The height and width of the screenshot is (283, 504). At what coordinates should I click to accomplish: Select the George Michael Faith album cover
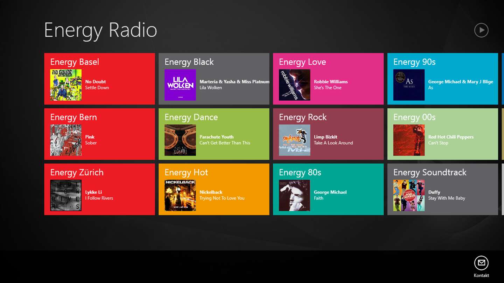coord(294,195)
